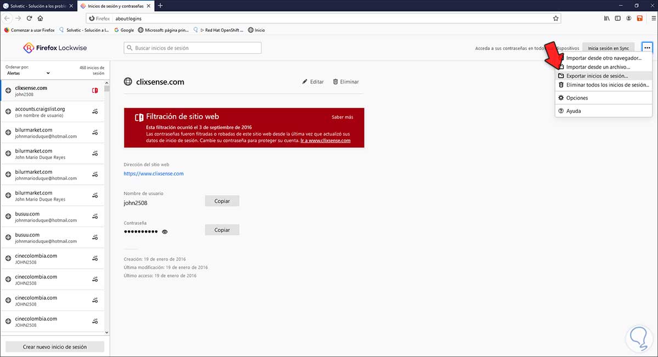The width and height of the screenshot is (658, 357).
Task: Click the Filtración de sitio web heading
Action: pos(183,117)
